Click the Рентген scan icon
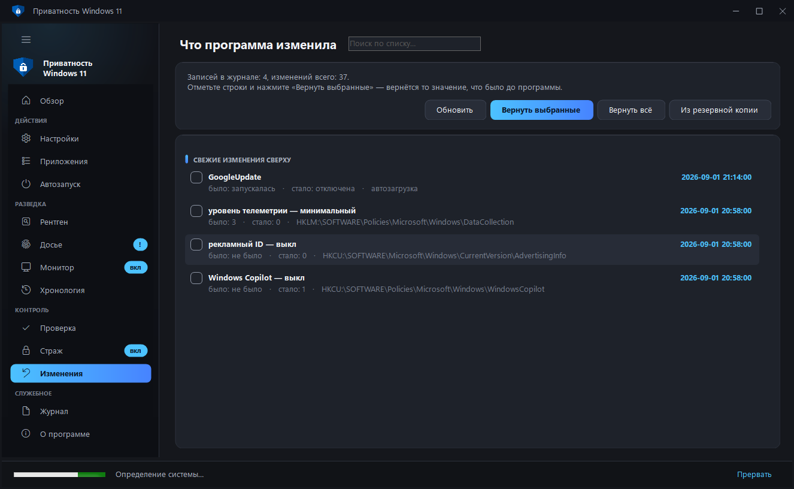The height and width of the screenshot is (489, 794). (26, 222)
